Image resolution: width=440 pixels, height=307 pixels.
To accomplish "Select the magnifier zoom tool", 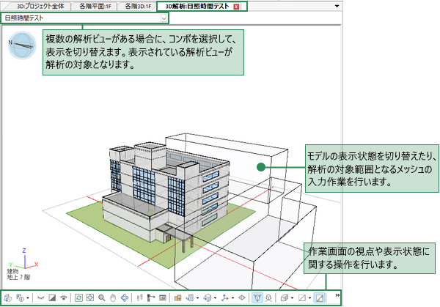I will coord(101,297).
